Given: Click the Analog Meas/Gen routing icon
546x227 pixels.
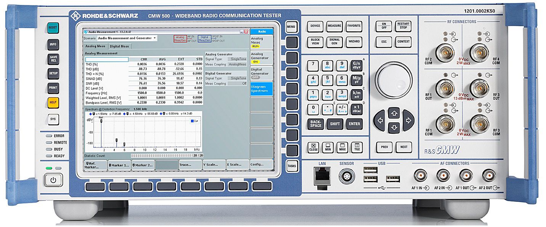Looking at the screenshot, I should point(180,38).
